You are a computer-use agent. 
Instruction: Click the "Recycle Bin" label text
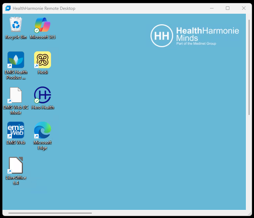point(16,37)
